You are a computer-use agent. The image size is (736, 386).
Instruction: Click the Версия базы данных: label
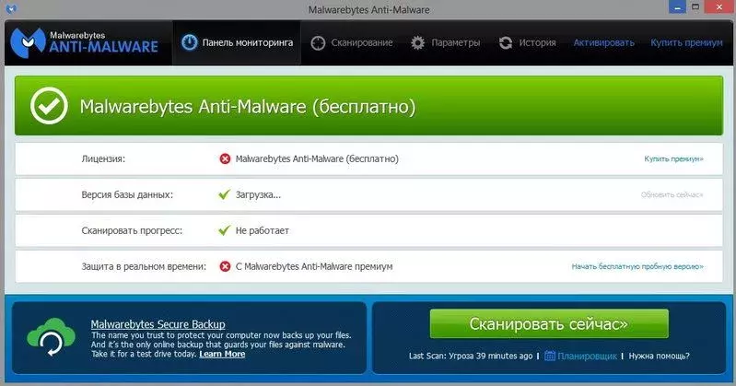click(127, 194)
